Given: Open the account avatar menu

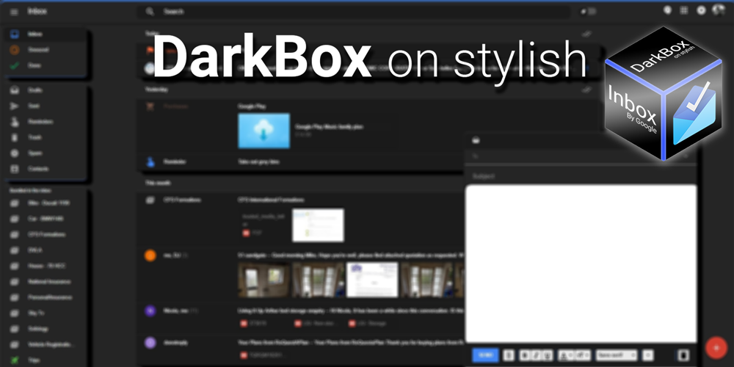Looking at the screenshot, I should click(x=718, y=10).
